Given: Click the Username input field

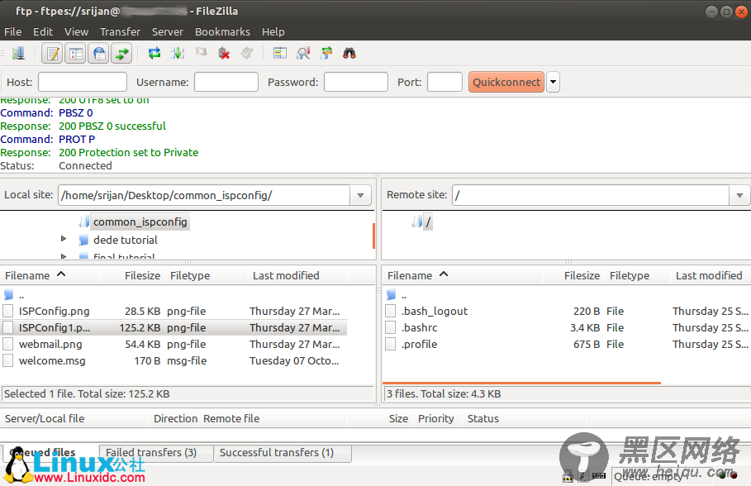Looking at the screenshot, I should tap(226, 82).
